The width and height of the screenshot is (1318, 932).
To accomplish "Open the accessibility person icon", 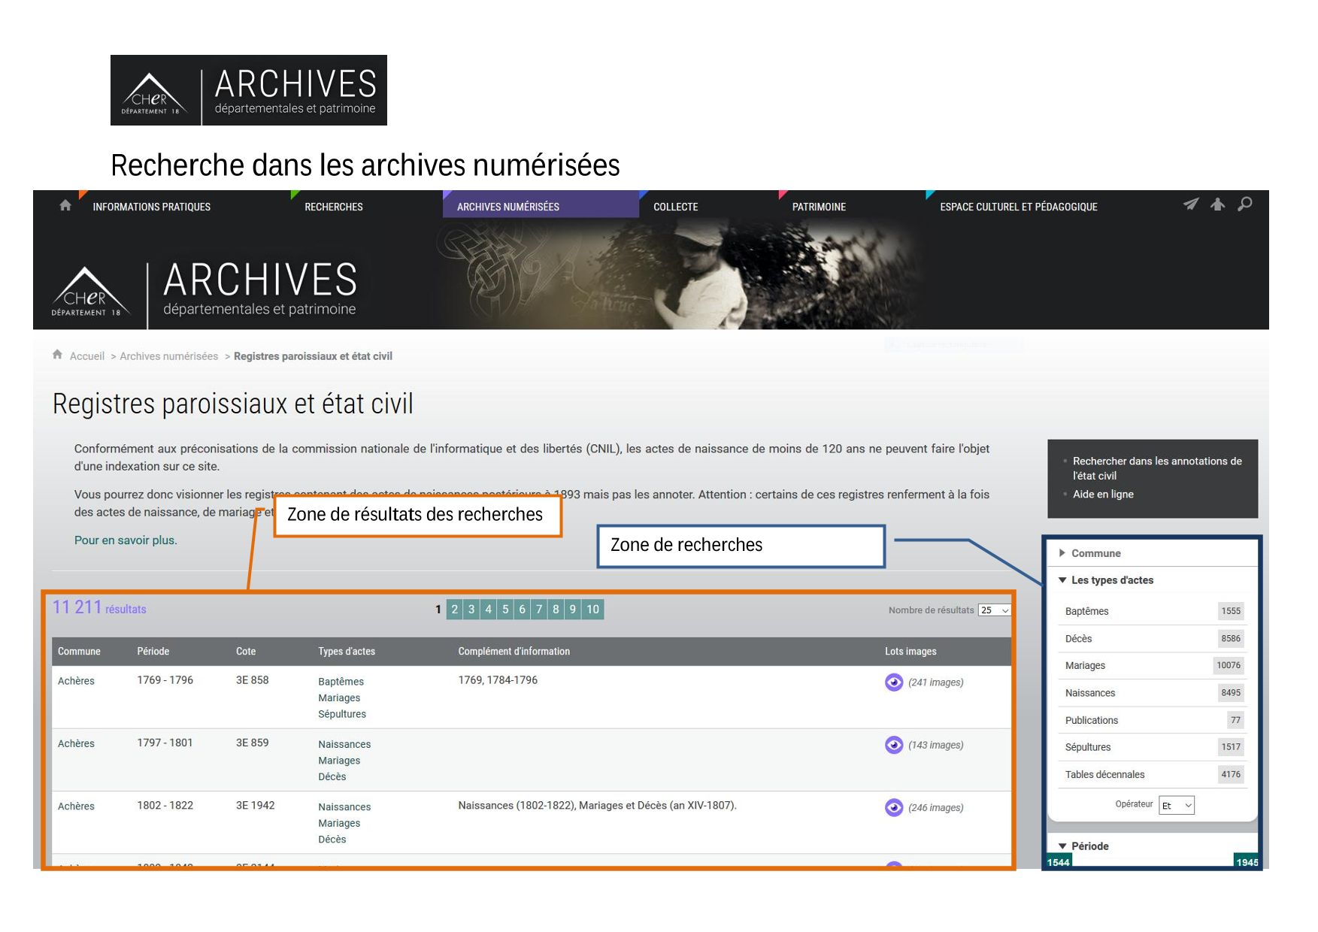I will point(1217,204).
